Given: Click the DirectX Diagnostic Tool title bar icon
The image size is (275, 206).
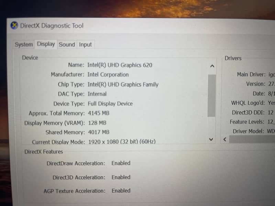Looking at the screenshot, I should (x=14, y=26).
